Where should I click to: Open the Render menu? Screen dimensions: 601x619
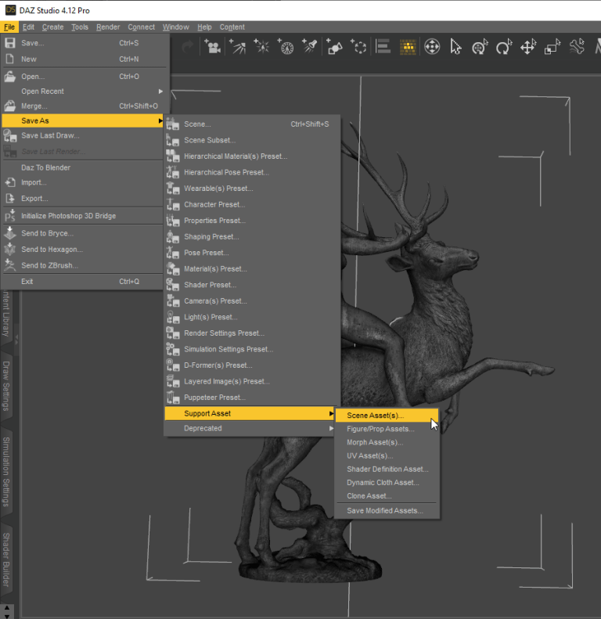click(x=108, y=27)
